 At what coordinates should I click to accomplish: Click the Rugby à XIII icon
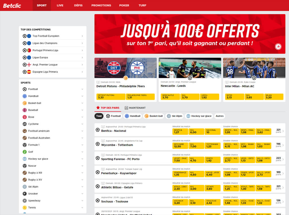click(x=25, y=173)
